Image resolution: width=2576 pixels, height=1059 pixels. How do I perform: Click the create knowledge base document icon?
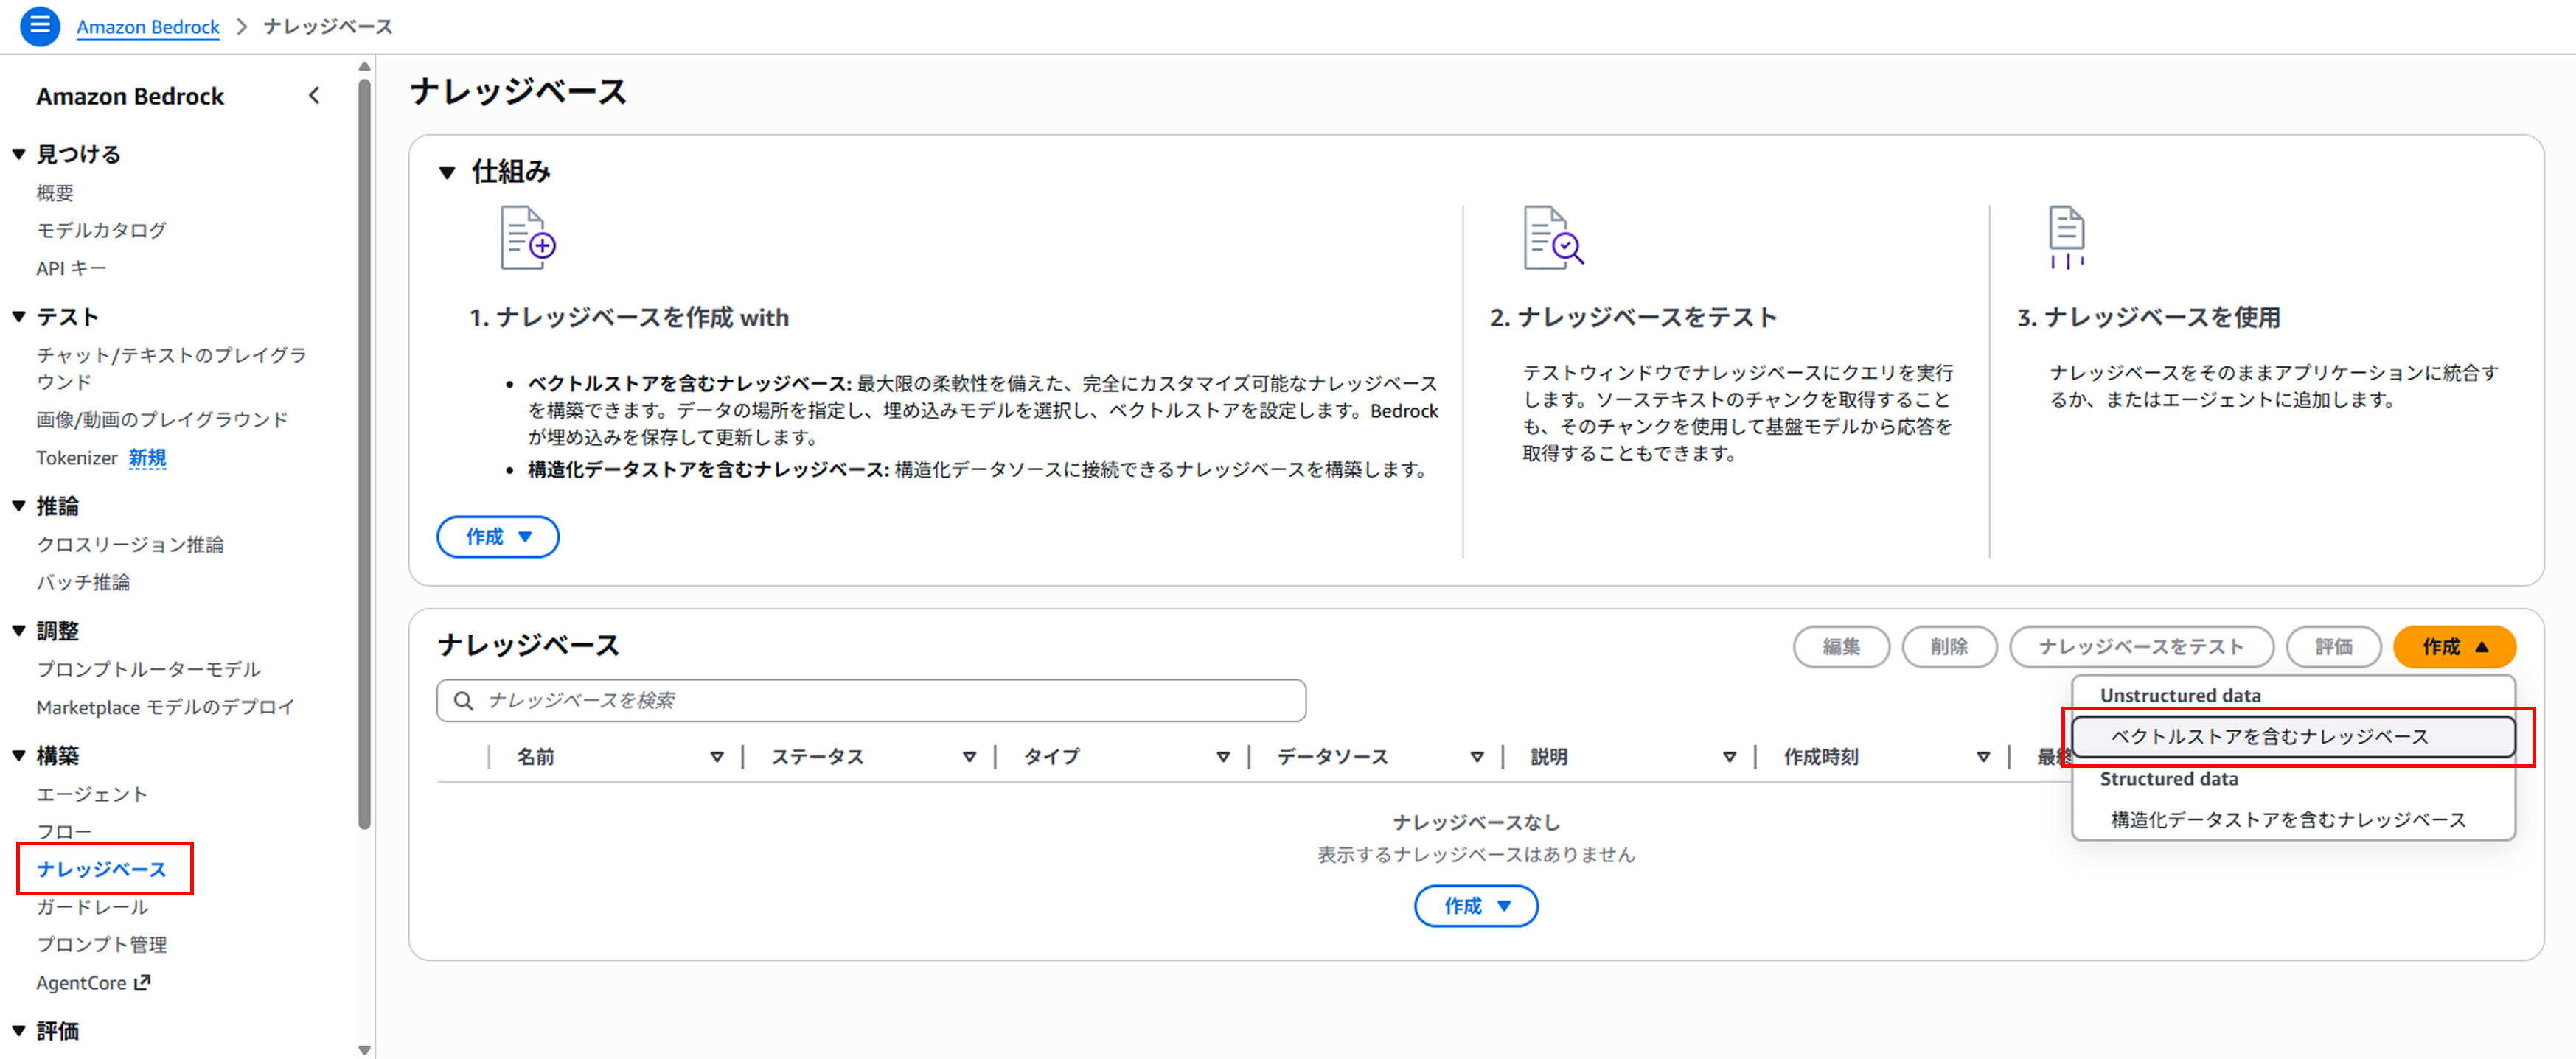point(527,238)
